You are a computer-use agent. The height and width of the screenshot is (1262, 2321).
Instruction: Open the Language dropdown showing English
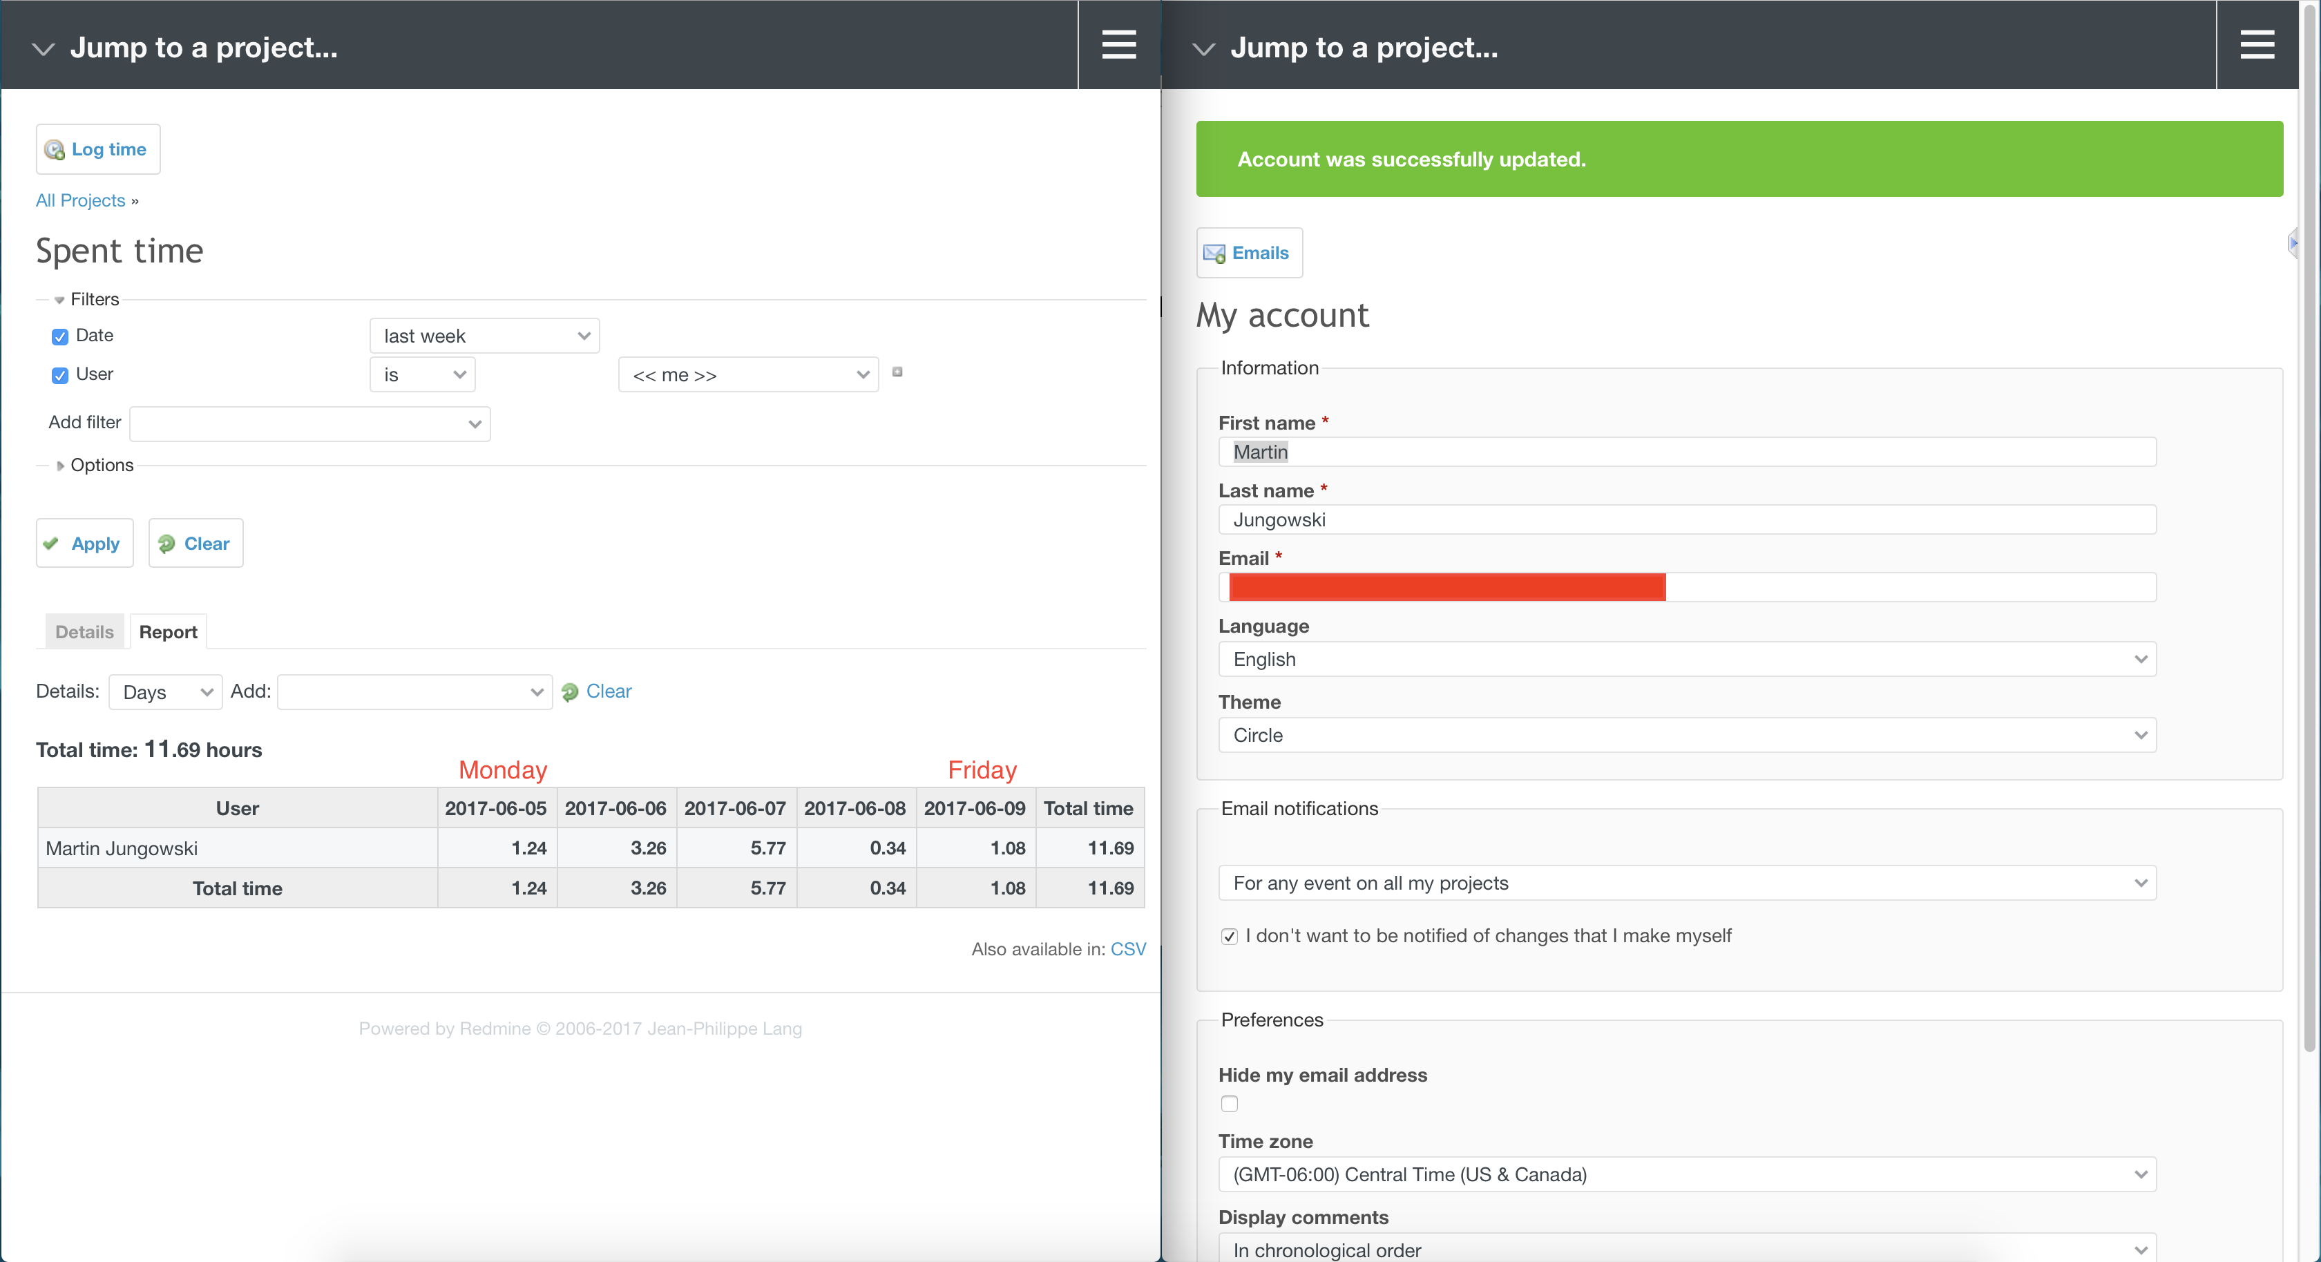pyautogui.click(x=1687, y=660)
